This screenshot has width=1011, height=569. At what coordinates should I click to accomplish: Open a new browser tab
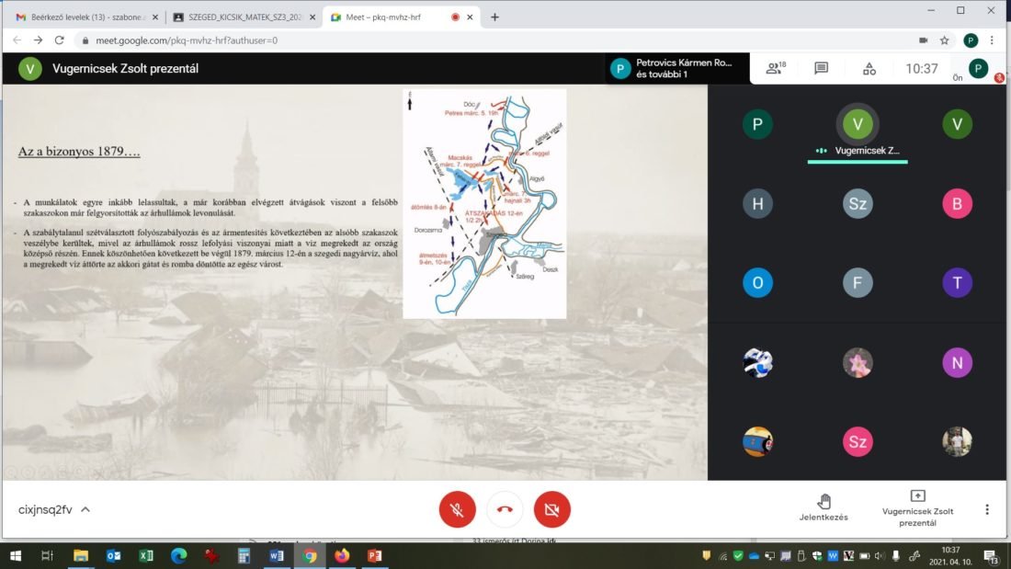click(x=494, y=17)
